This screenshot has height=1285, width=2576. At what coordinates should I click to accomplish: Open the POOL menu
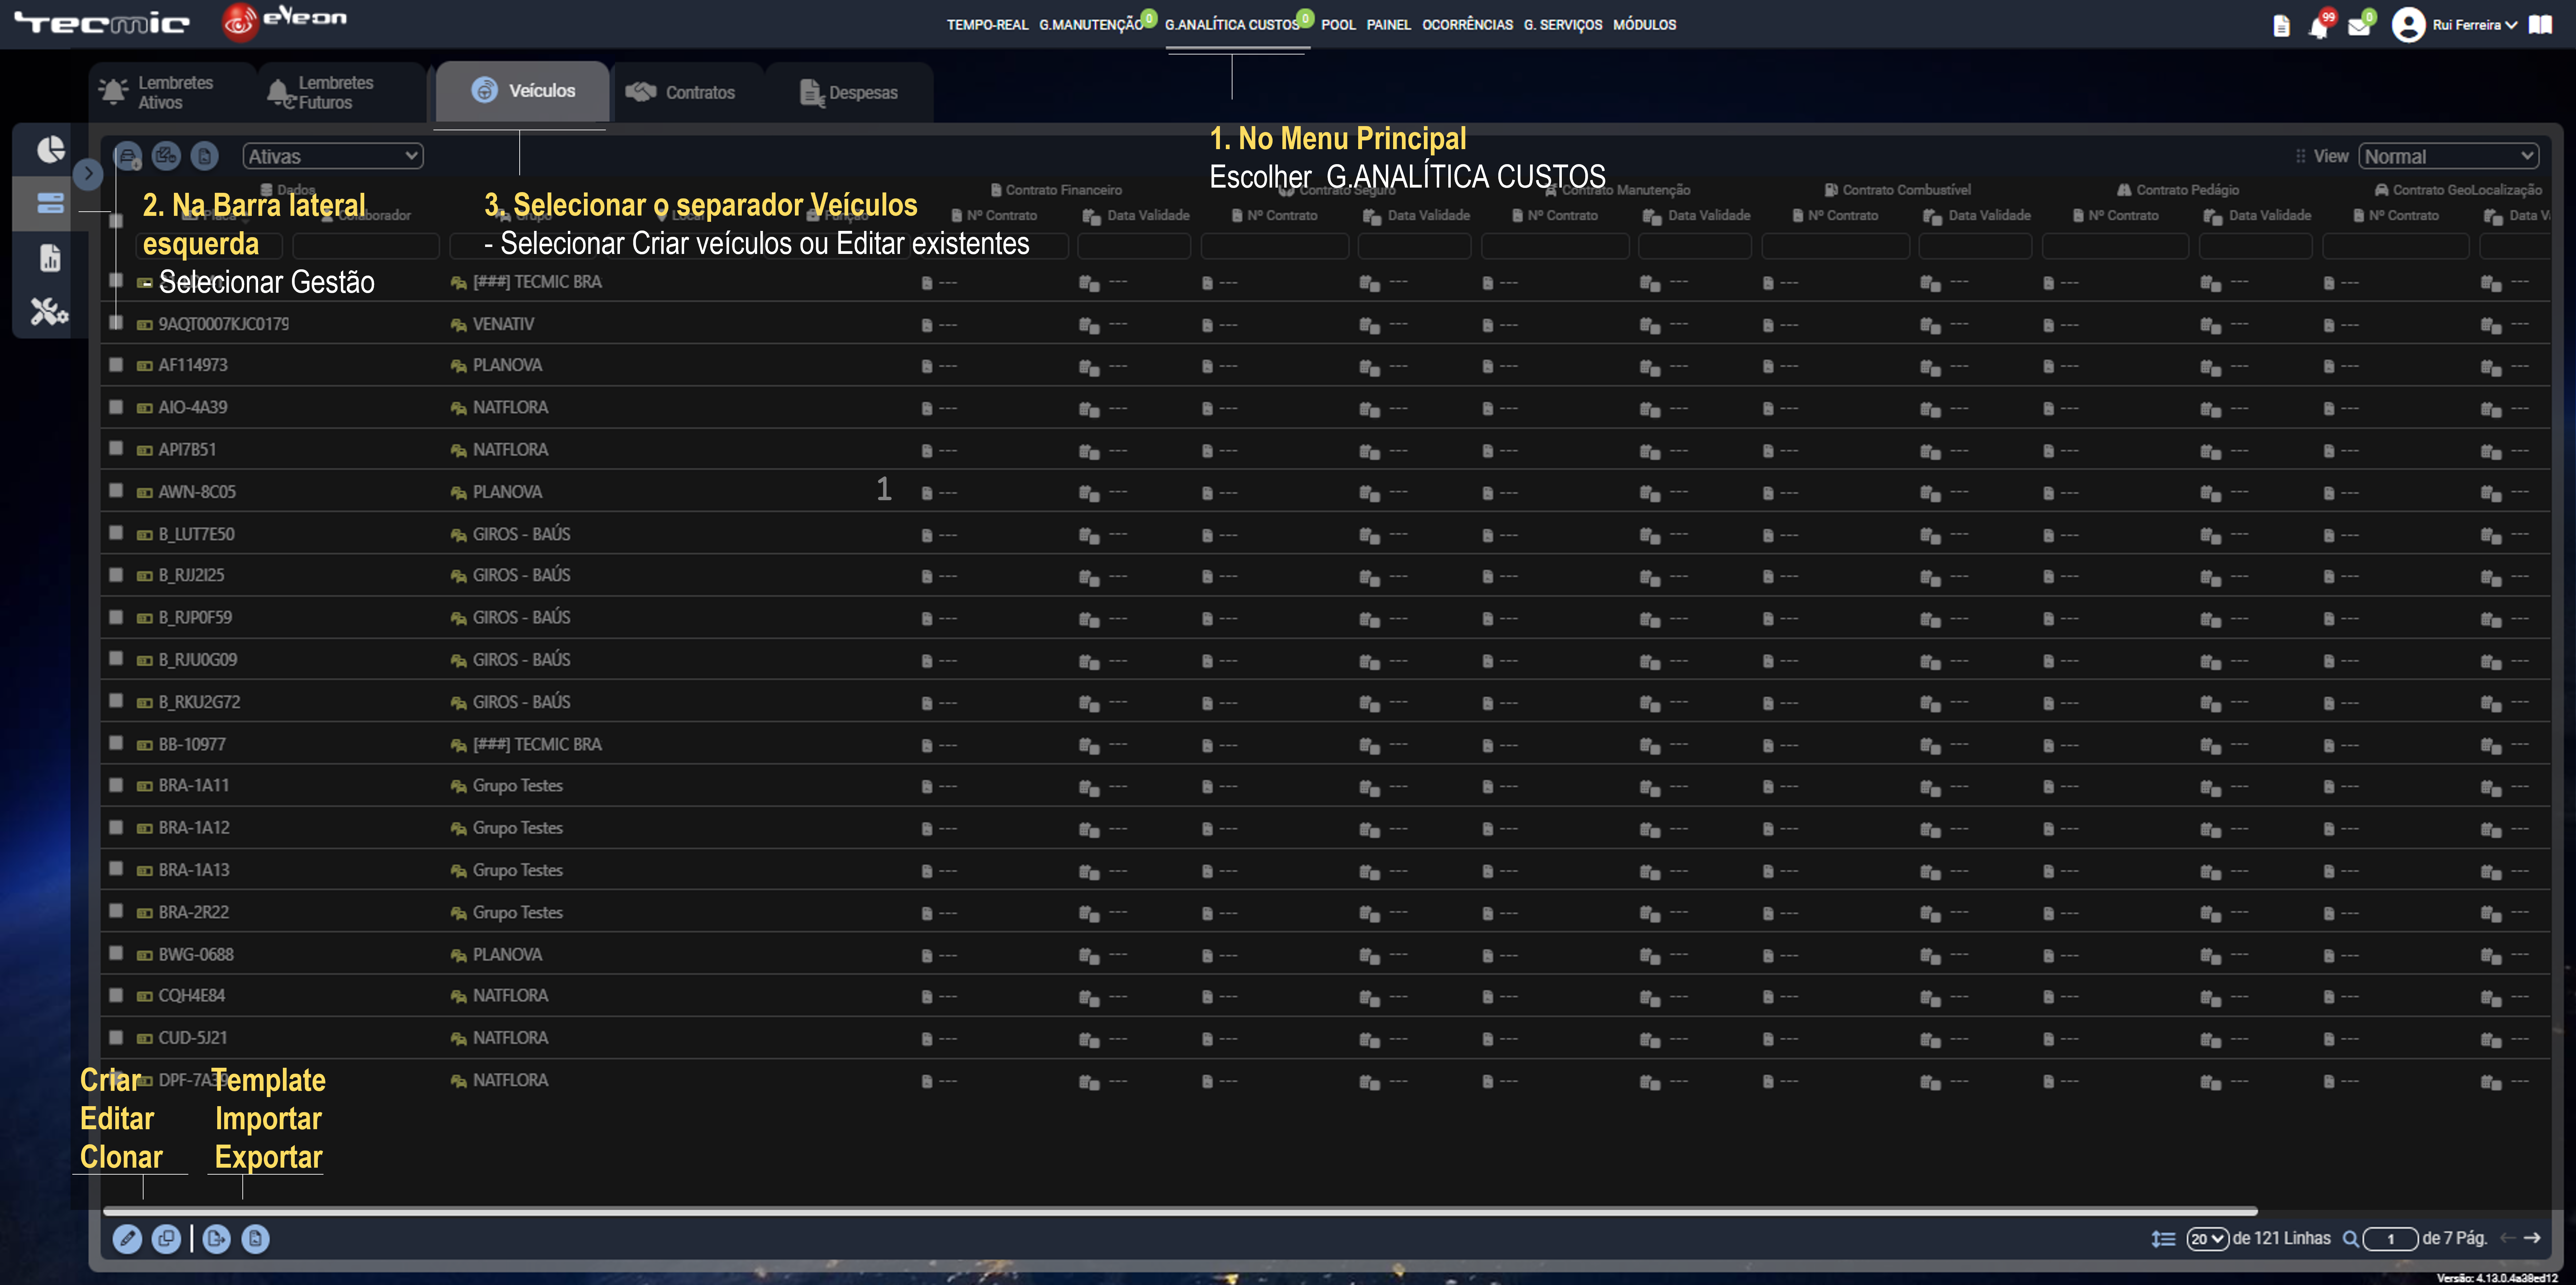(1338, 25)
